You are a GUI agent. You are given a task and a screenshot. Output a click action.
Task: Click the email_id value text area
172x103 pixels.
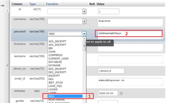click(x=130, y=82)
